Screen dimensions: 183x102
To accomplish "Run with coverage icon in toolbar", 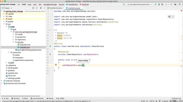I will (x=162, y=5).
